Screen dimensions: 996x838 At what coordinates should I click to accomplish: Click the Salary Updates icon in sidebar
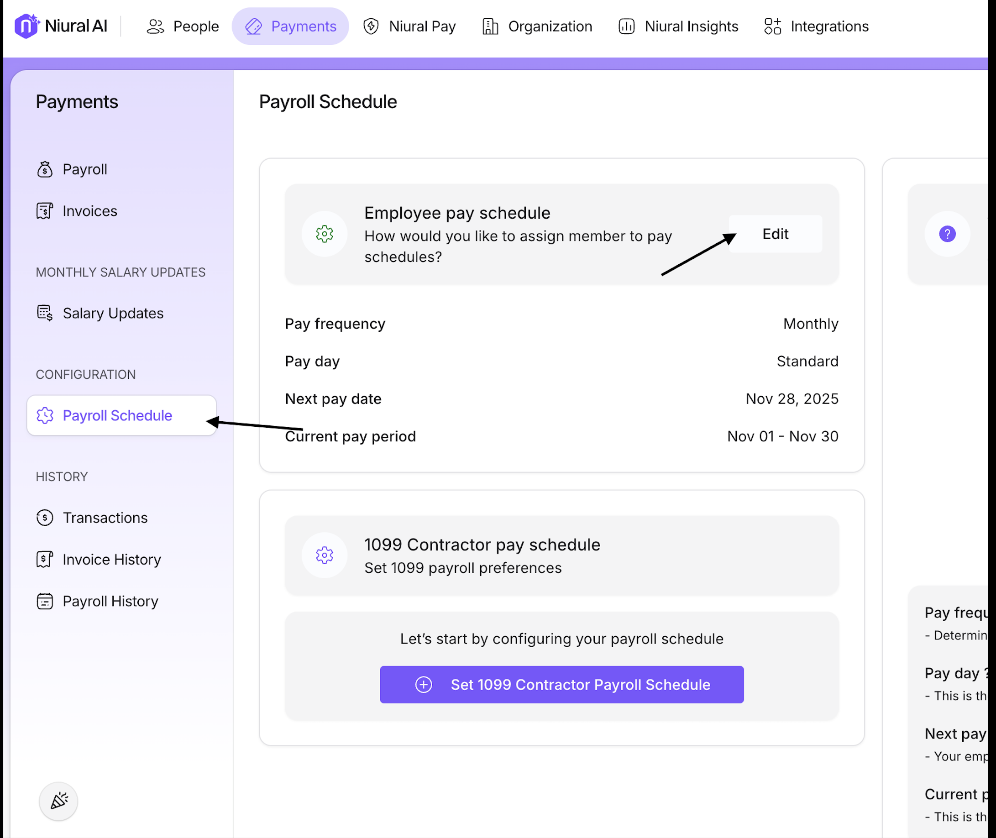point(45,313)
